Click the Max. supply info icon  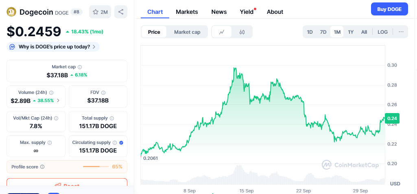(50, 143)
